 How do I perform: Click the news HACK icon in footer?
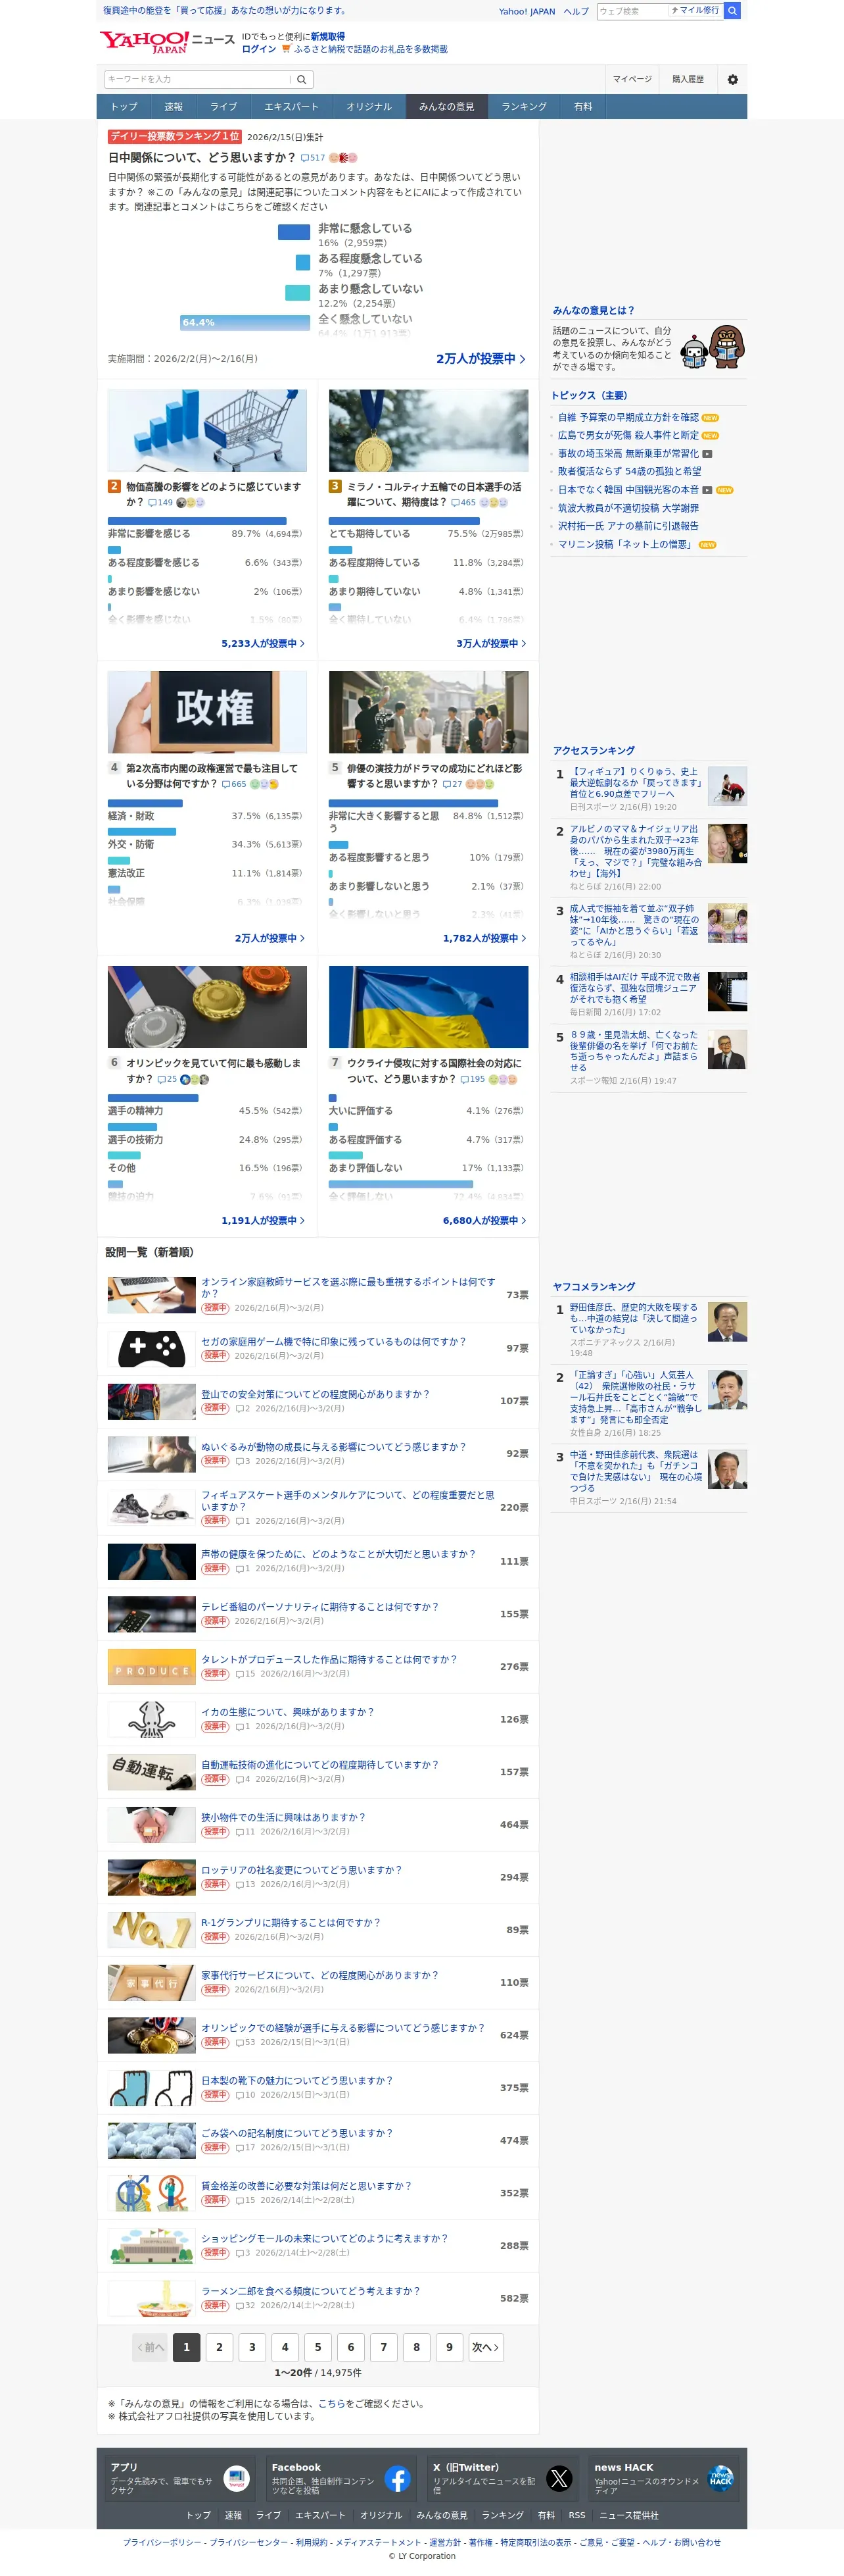click(720, 2479)
